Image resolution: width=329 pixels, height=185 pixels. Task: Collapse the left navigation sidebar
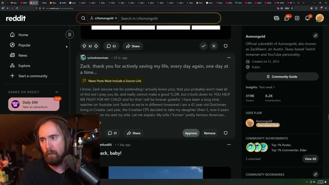point(70,34)
